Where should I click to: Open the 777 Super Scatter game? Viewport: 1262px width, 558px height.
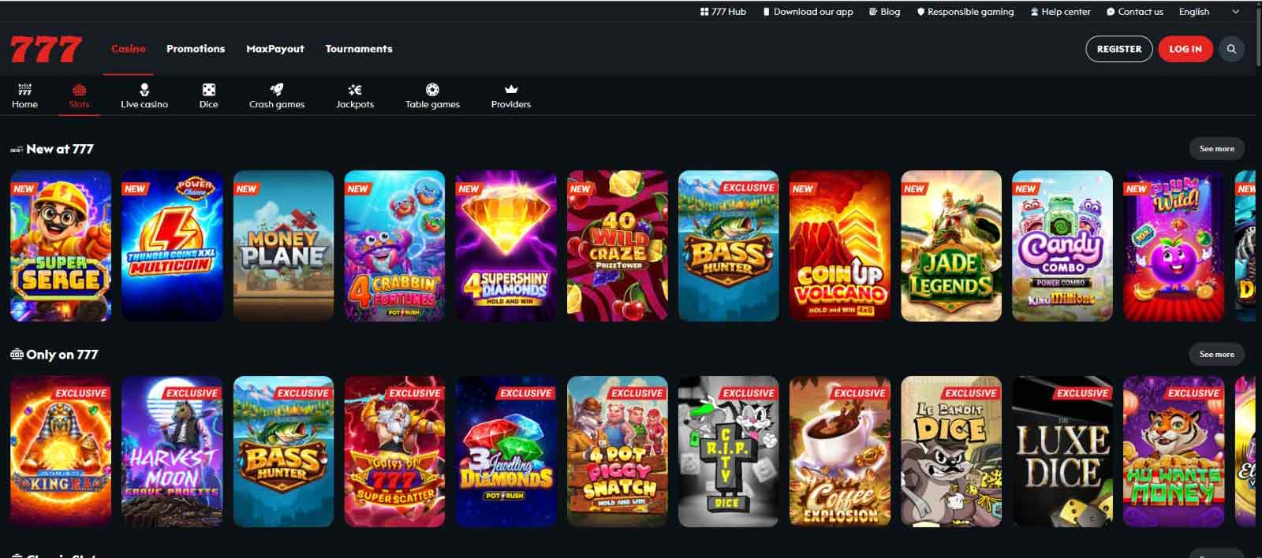(x=394, y=452)
